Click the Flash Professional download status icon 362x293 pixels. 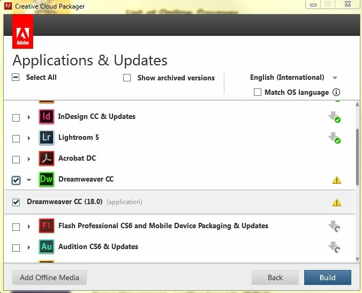335,226
